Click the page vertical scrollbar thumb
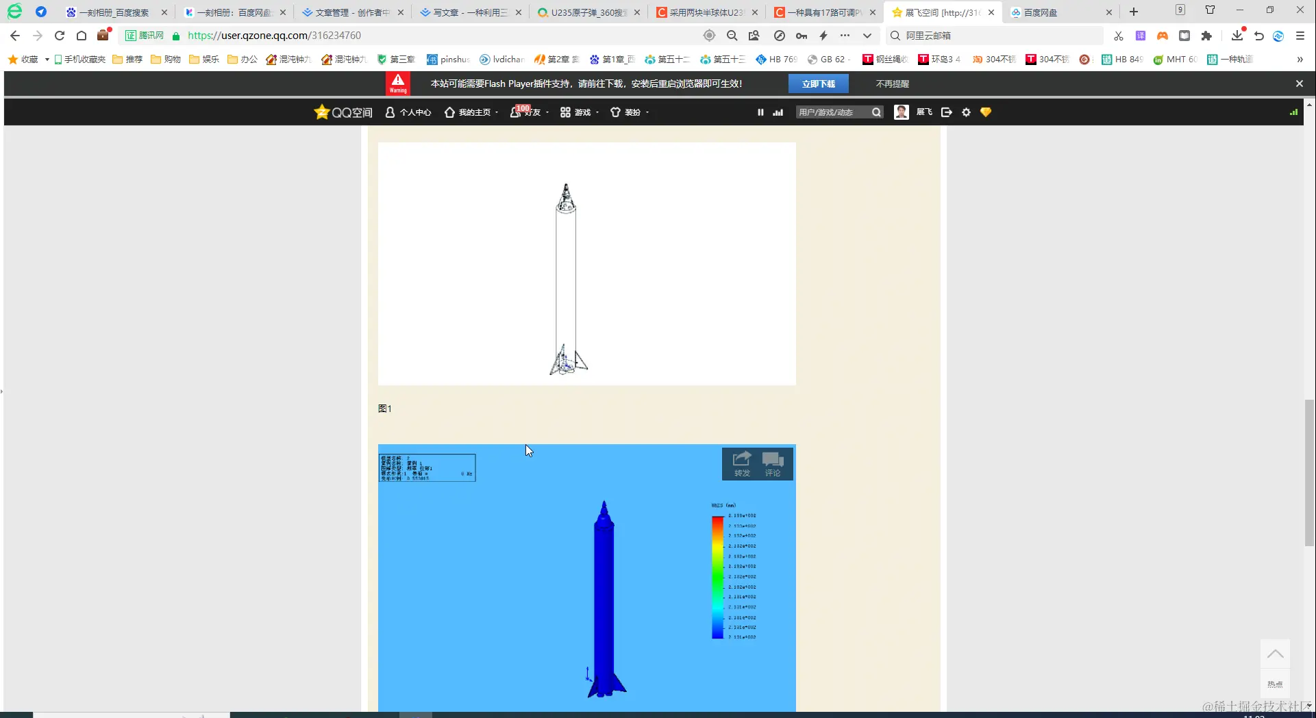The width and height of the screenshot is (1316, 718). click(x=1309, y=473)
